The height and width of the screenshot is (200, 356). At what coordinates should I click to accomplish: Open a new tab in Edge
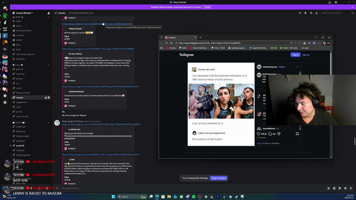200,37
